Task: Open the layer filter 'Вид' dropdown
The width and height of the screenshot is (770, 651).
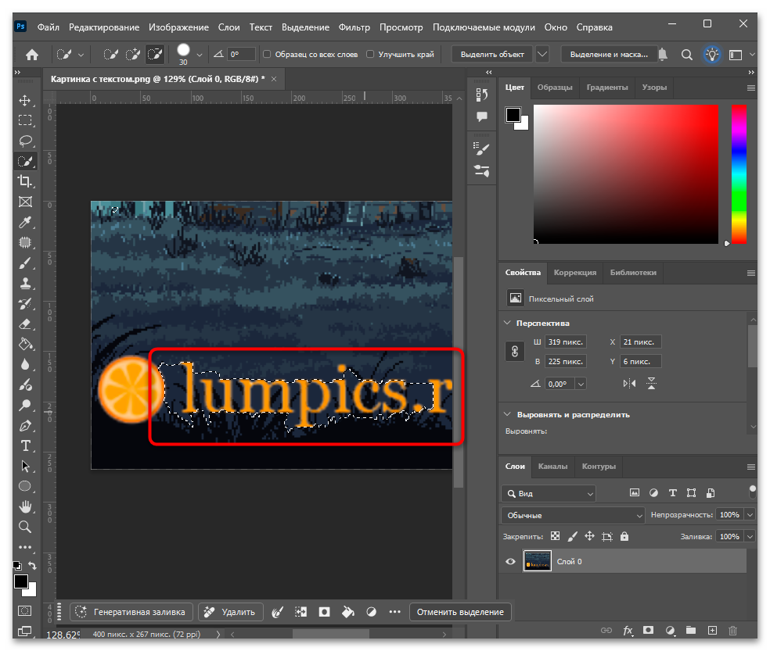Action: 549,493
